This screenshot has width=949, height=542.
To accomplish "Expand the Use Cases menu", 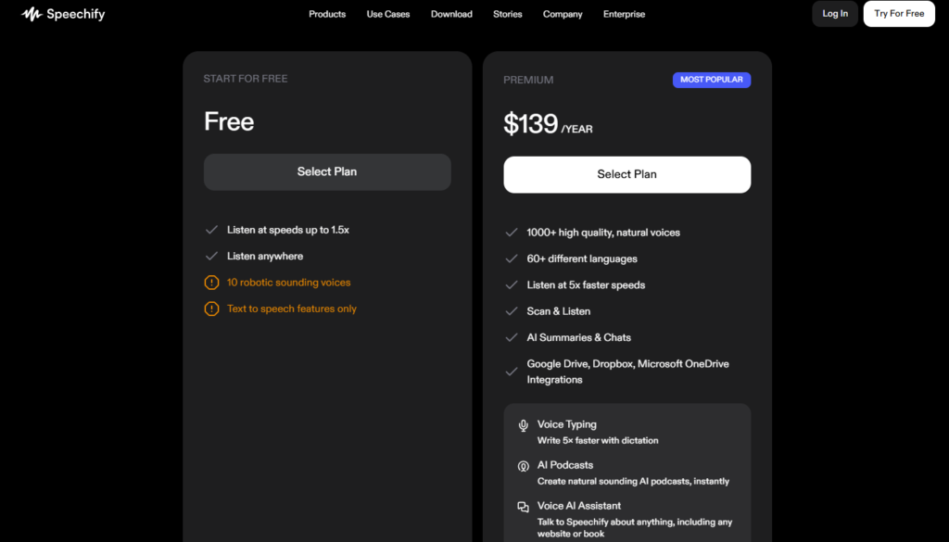I will pyautogui.click(x=388, y=14).
